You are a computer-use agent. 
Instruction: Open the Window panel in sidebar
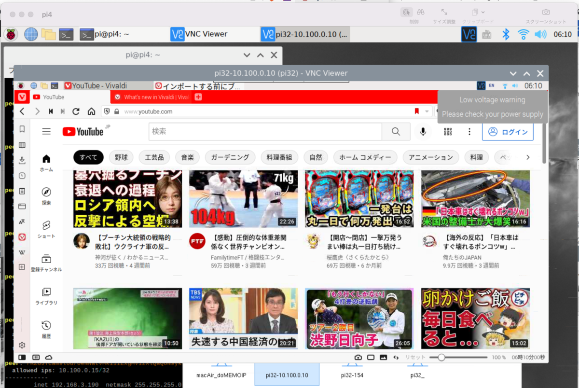point(22,207)
